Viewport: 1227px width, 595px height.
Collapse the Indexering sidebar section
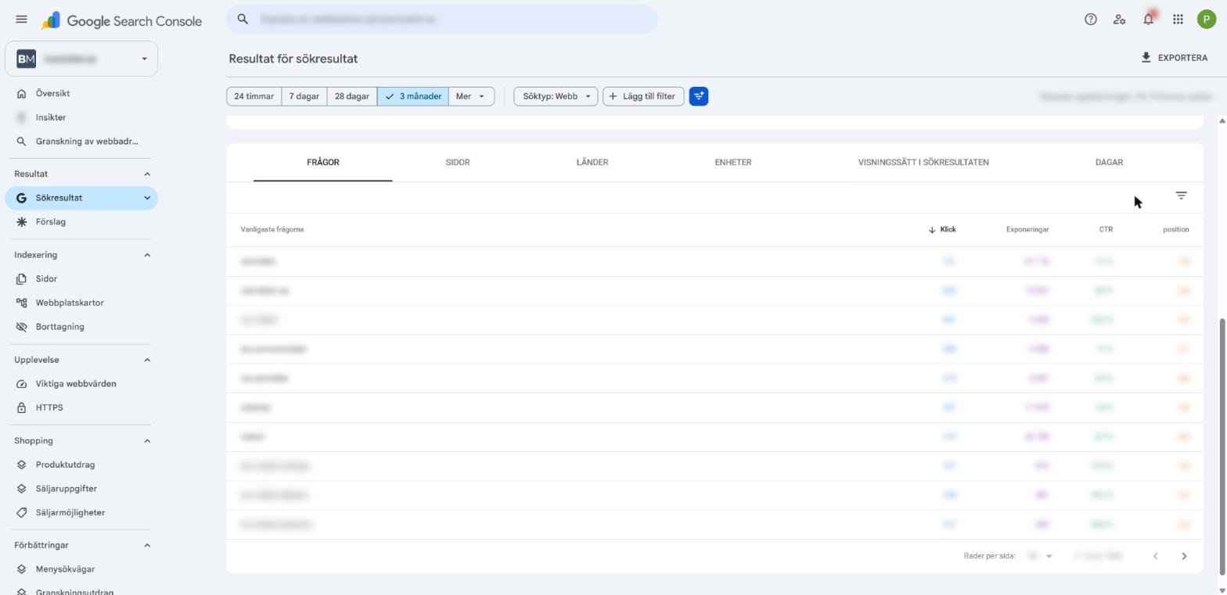147,255
